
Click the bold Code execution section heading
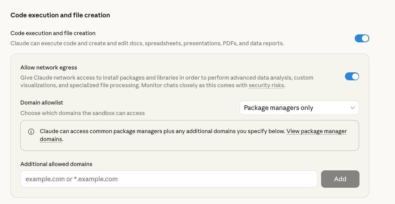[x=60, y=15]
